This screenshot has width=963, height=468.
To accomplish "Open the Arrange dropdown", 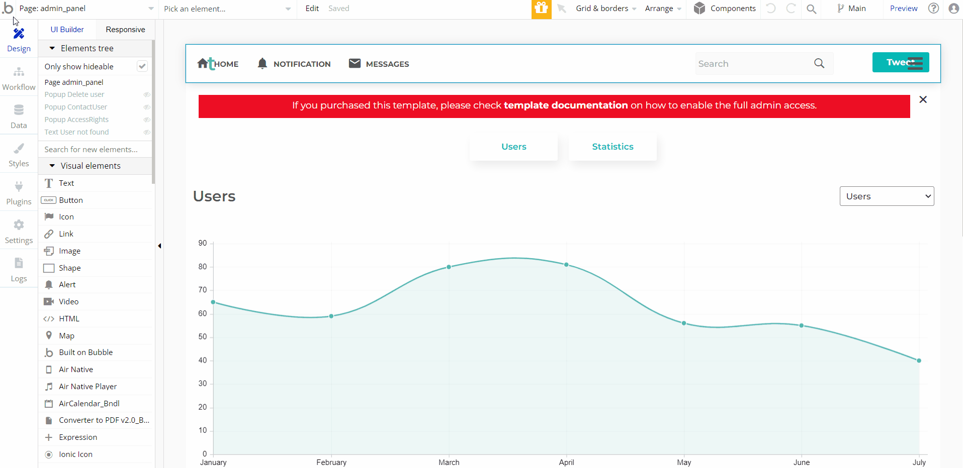I will coord(663,9).
